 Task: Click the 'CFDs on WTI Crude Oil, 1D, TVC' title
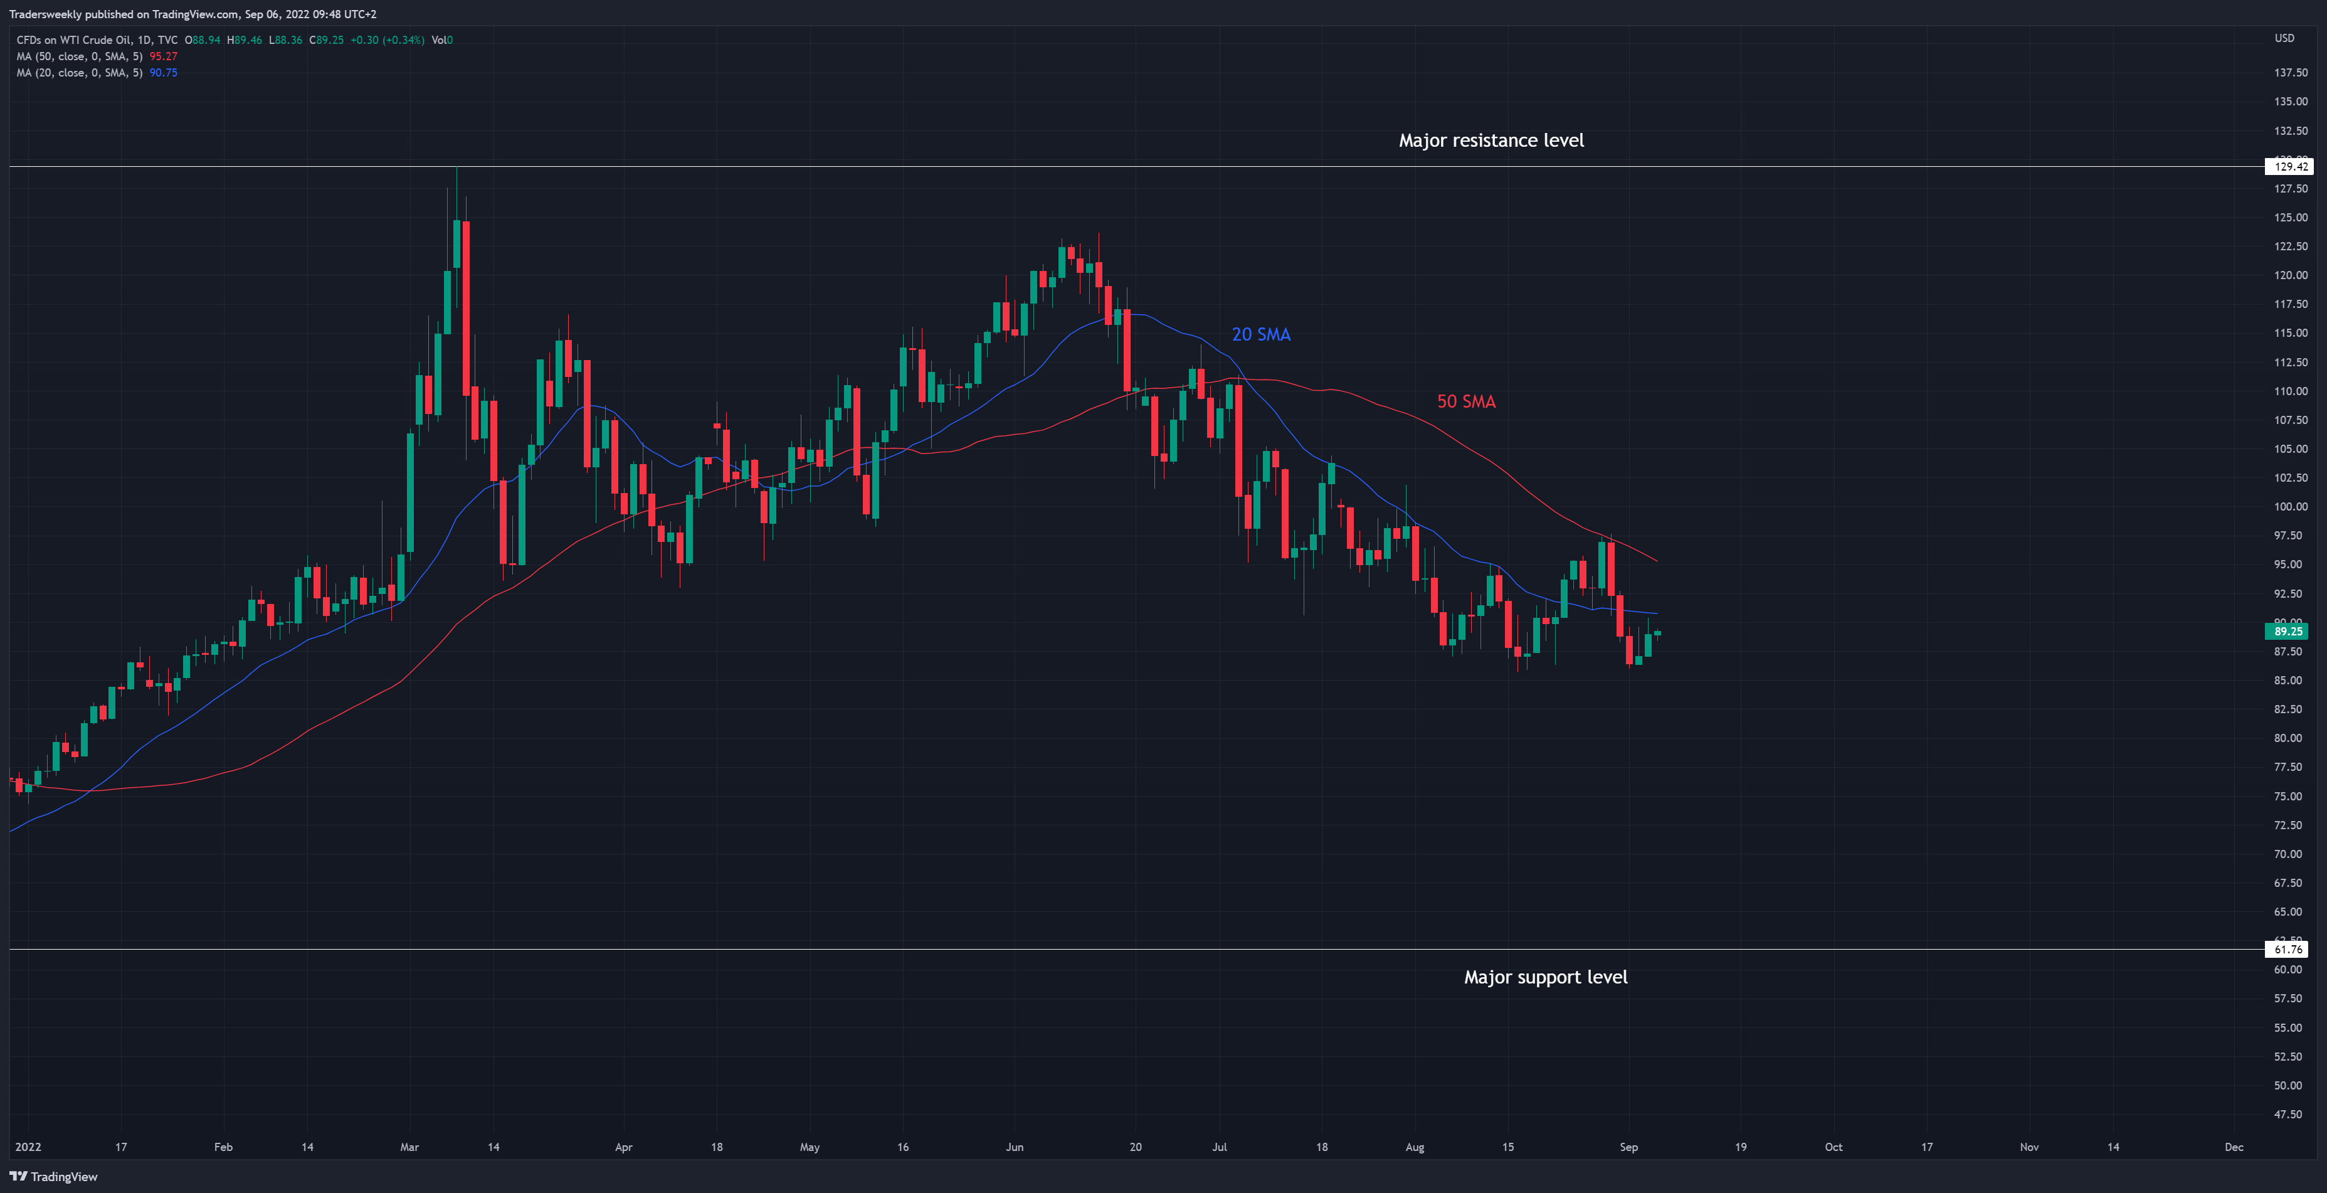point(97,40)
